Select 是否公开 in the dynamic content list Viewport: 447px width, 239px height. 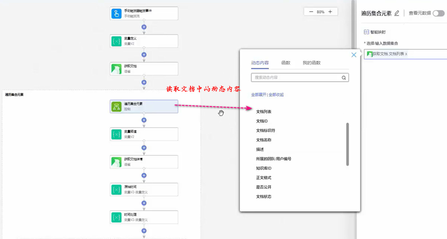click(264, 187)
